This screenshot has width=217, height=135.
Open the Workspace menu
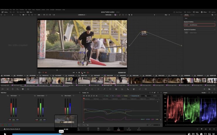tap(58, 10)
